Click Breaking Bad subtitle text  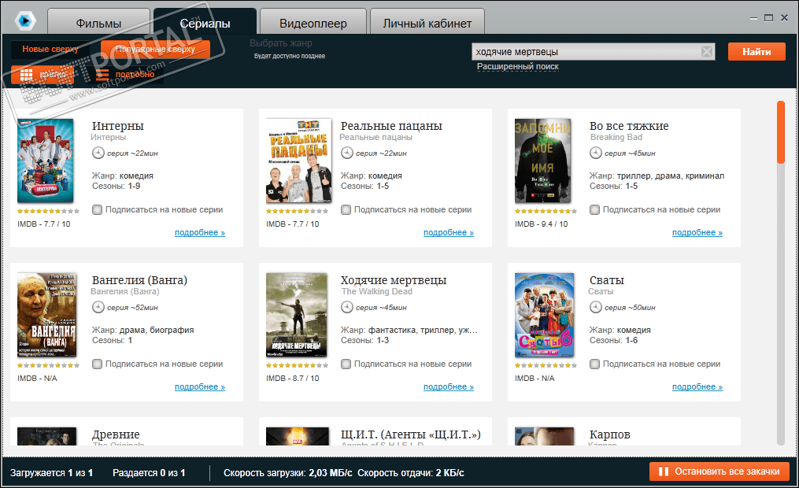616,137
